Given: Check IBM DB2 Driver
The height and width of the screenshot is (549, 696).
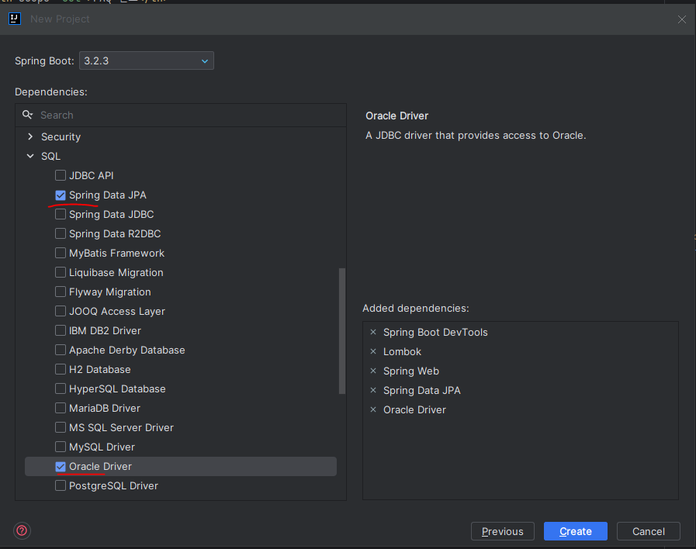Looking at the screenshot, I should pyautogui.click(x=61, y=330).
